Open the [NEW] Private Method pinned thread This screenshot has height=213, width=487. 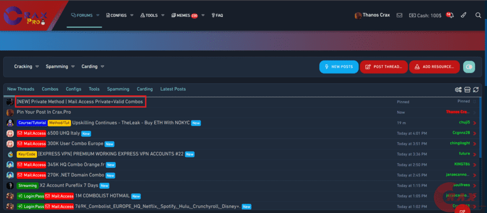[x=80, y=102]
